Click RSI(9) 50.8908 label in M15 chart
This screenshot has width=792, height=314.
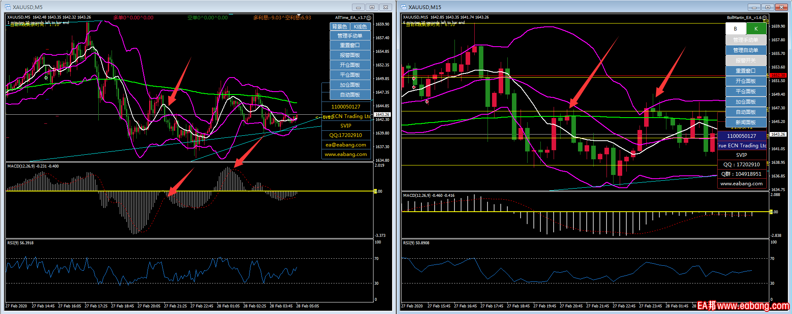(416, 243)
